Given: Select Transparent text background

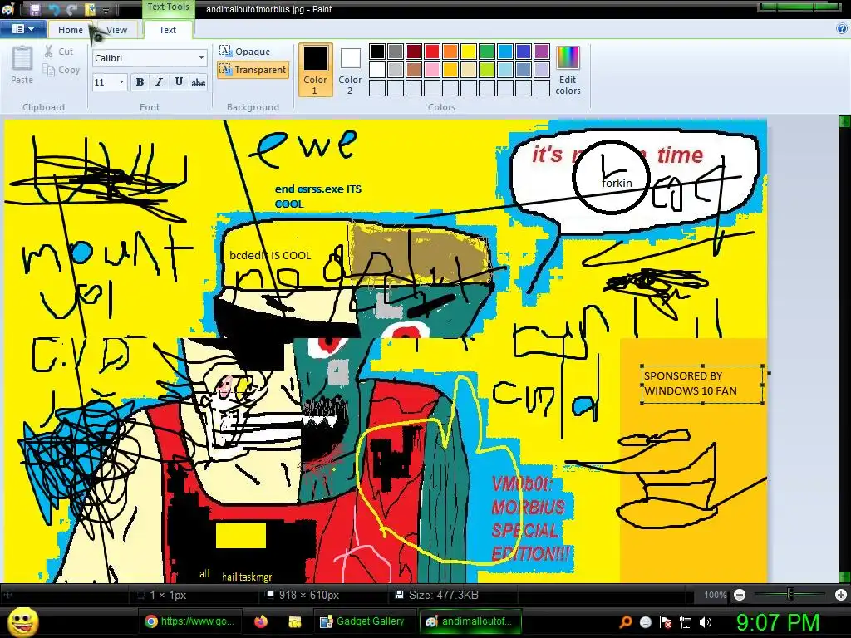Looking at the screenshot, I should pyautogui.click(x=253, y=70).
